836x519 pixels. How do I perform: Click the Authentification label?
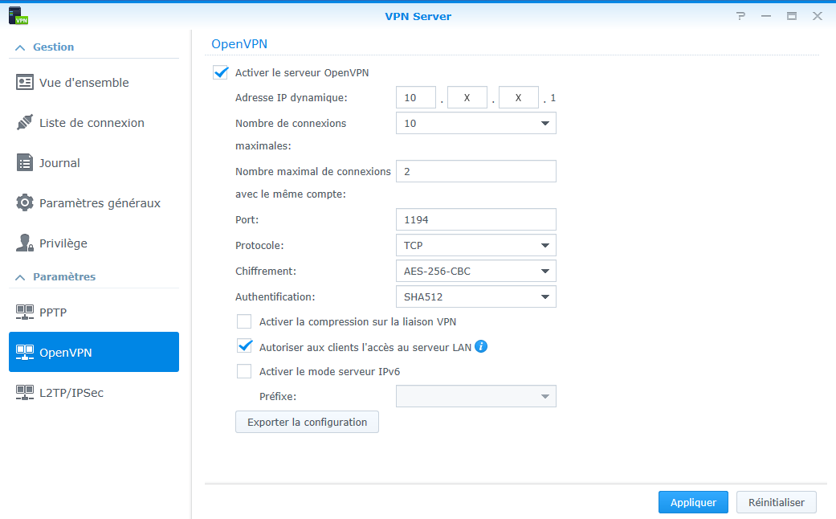click(275, 296)
